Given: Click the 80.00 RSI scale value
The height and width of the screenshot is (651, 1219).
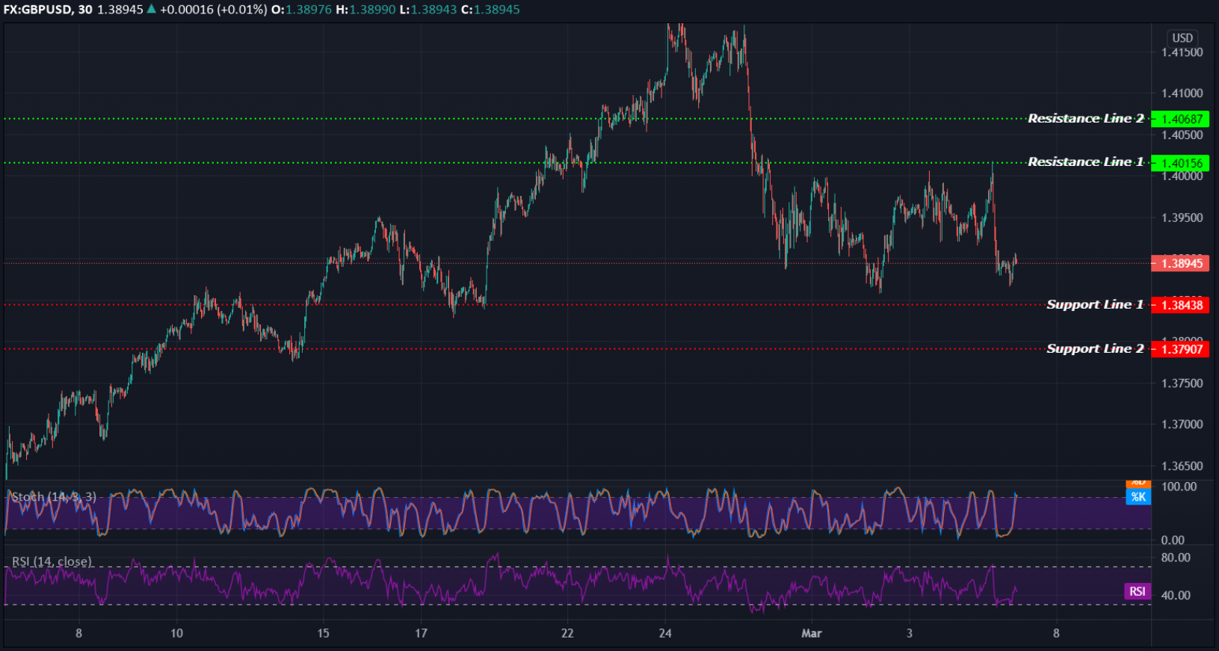Looking at the screenshot, I should [1176, 558].
